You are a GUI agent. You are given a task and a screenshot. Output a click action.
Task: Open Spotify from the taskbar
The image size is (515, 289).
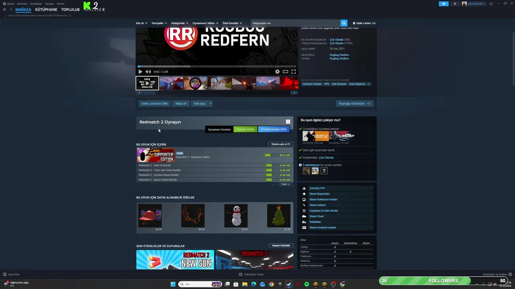[x=307, y=284]
